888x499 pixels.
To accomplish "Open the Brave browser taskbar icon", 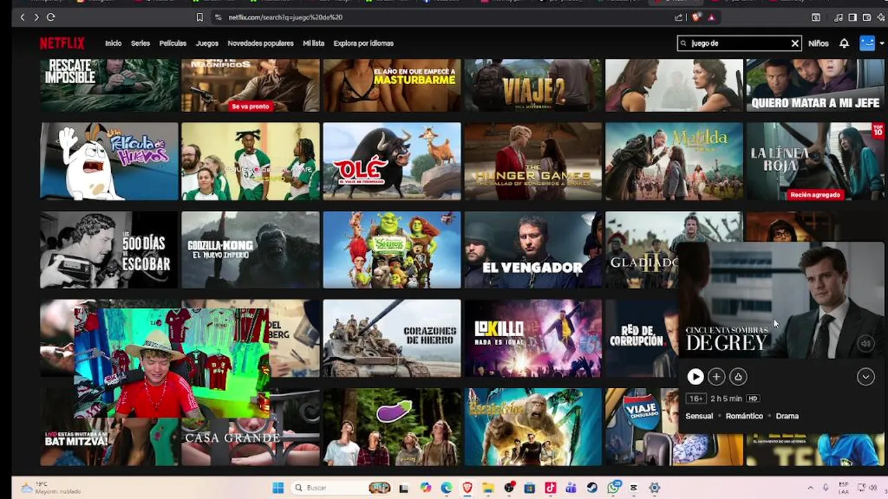I will (x=468, y=488).
